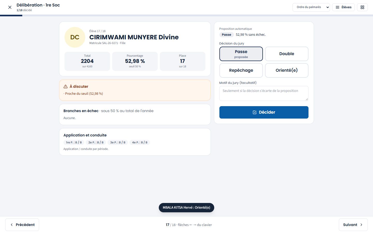373x233 pixels.
Task: Confirm with the Décider button
Action: pos(264,112)
